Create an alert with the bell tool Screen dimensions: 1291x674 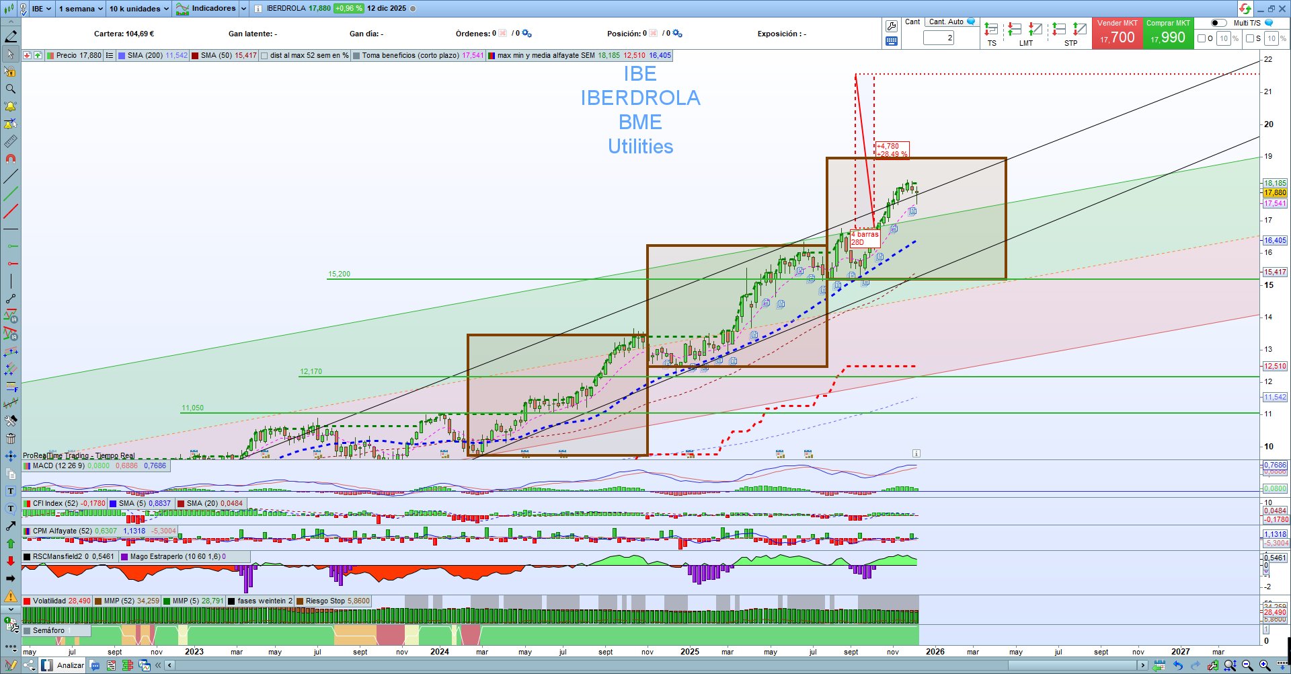(11, 106)
